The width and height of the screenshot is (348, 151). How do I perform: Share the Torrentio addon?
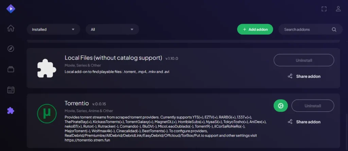pyautogui.click(x=304, y=122)
